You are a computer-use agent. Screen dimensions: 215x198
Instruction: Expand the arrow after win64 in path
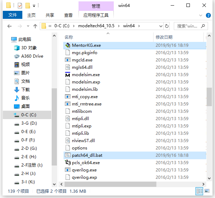tap(139, 26)
